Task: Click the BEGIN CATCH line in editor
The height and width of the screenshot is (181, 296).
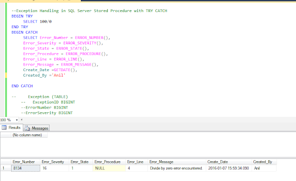Action: point(25,32)
